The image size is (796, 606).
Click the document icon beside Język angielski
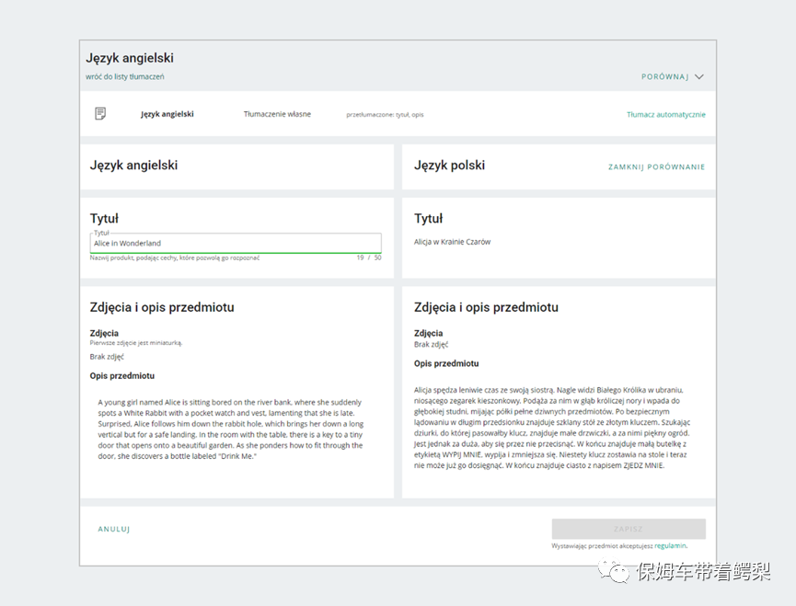[100, 114]
